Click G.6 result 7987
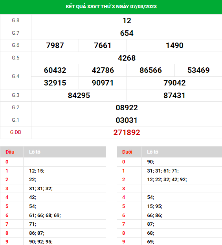222x245 pixels. [55, 45]
